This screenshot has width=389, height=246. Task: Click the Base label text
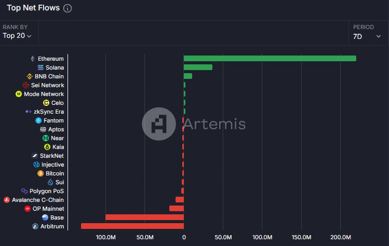[57, 217]
